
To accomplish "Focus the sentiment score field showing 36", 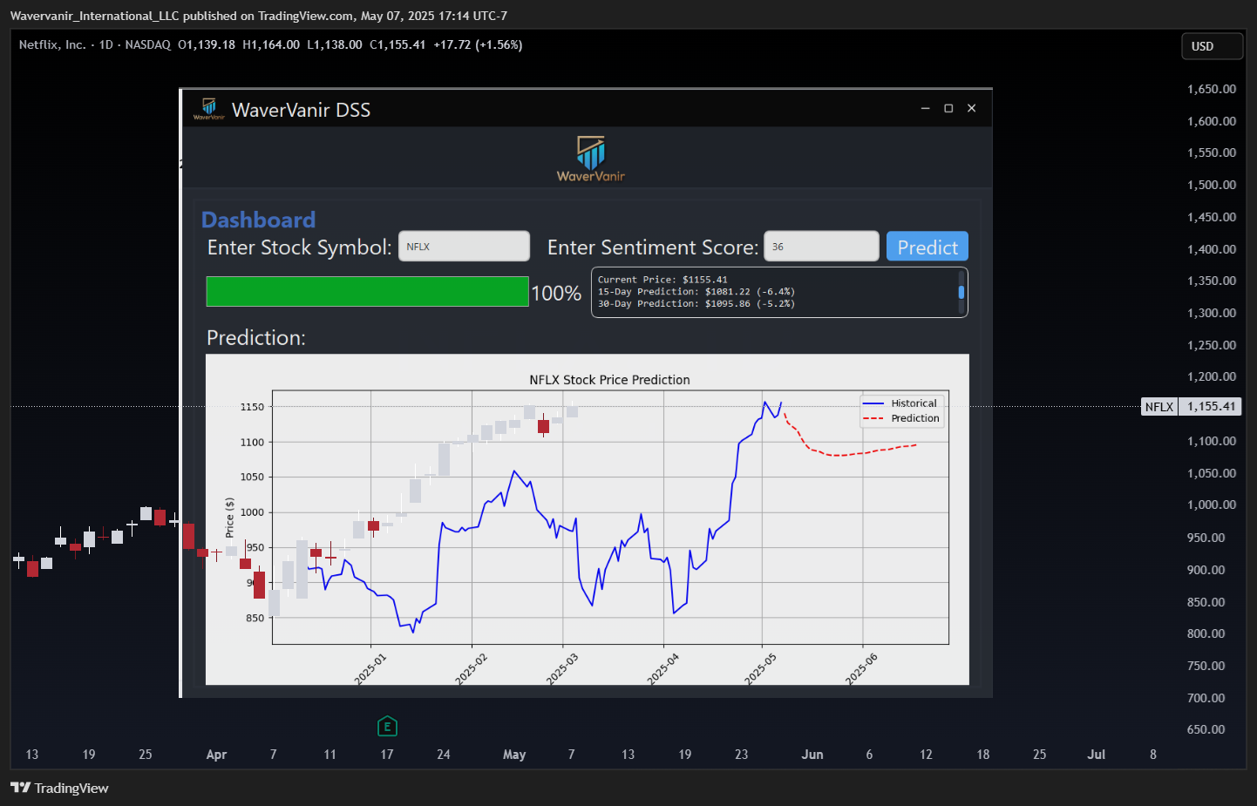I will tap(821, 247).
